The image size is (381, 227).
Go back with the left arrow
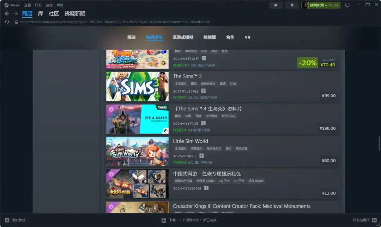coord(7,14)
